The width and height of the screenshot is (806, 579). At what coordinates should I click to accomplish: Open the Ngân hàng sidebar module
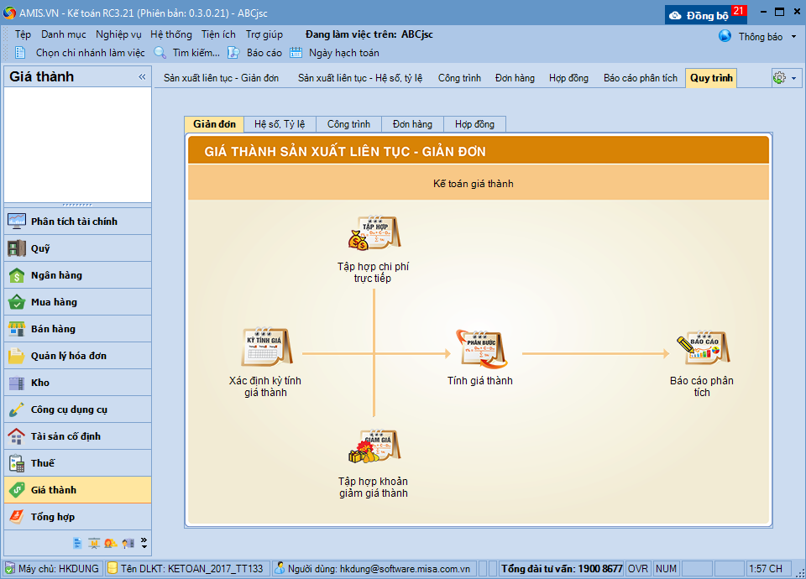click(x=56, y=275)
